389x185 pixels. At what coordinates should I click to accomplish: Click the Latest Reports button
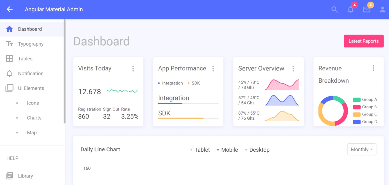pos(364,41)
